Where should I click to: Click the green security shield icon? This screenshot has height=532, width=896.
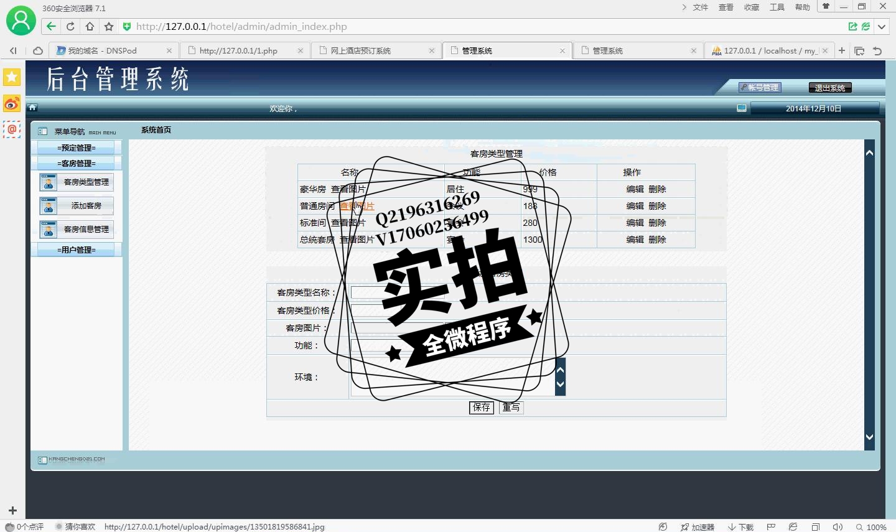pyautogui.click(x=127, y=26)
